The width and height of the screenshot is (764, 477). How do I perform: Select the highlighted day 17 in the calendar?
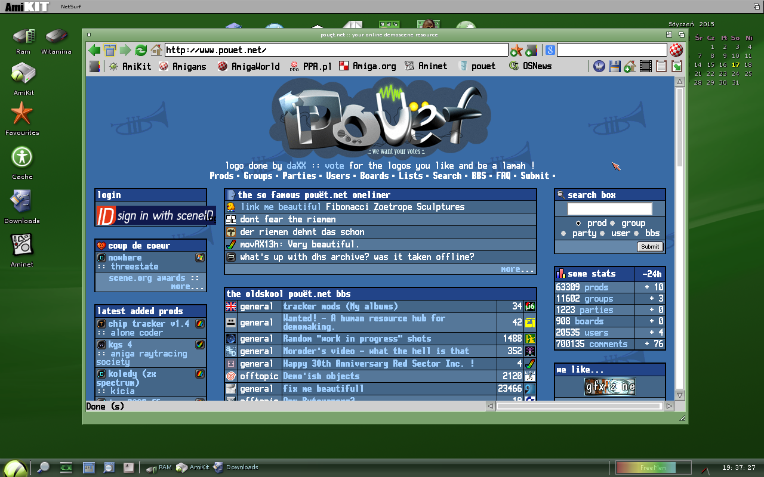coord(735,64)
